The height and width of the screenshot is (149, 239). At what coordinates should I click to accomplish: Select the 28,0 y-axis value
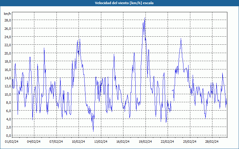pos(8,20)
